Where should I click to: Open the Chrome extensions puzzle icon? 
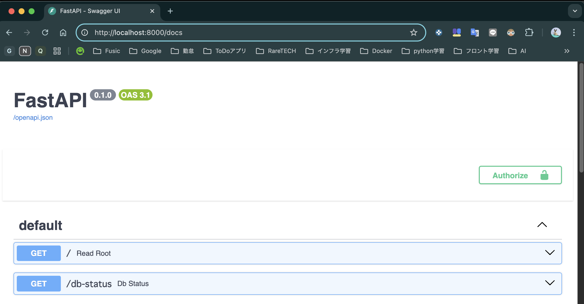529,32
